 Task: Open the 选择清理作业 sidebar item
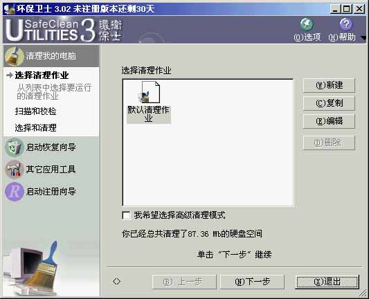pyautogui.click(x=42, y=75)
